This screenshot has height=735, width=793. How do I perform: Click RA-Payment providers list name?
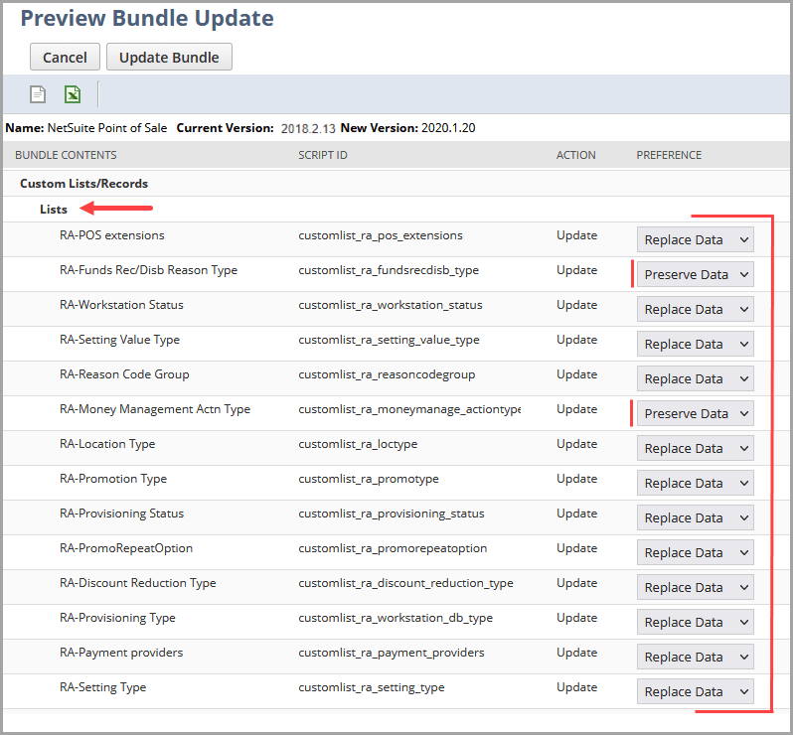pyautogui.click(x=121, y=653)
